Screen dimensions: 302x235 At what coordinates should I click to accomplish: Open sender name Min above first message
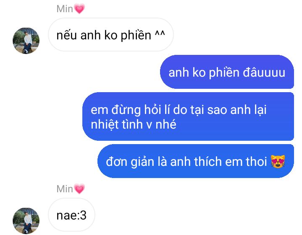[65, 9]
